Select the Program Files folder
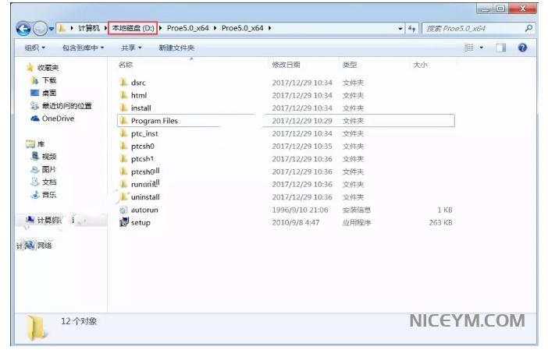The height and width of the screenshot is (350, 548). click(154, 121)
